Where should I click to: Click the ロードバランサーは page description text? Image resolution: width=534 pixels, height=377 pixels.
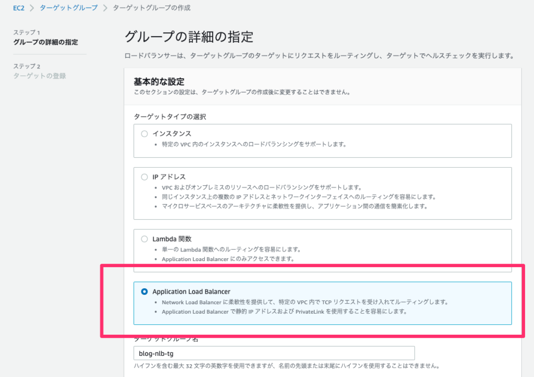[x=319, y=56]
